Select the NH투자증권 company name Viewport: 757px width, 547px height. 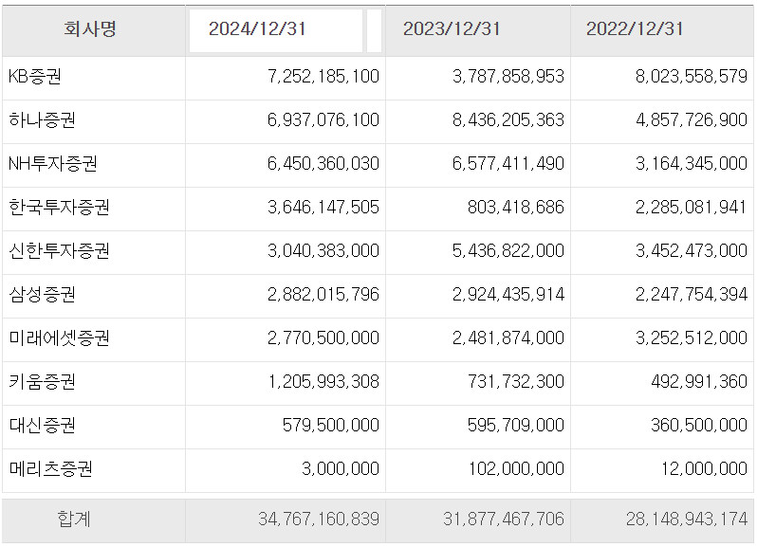tap(52, 164)
